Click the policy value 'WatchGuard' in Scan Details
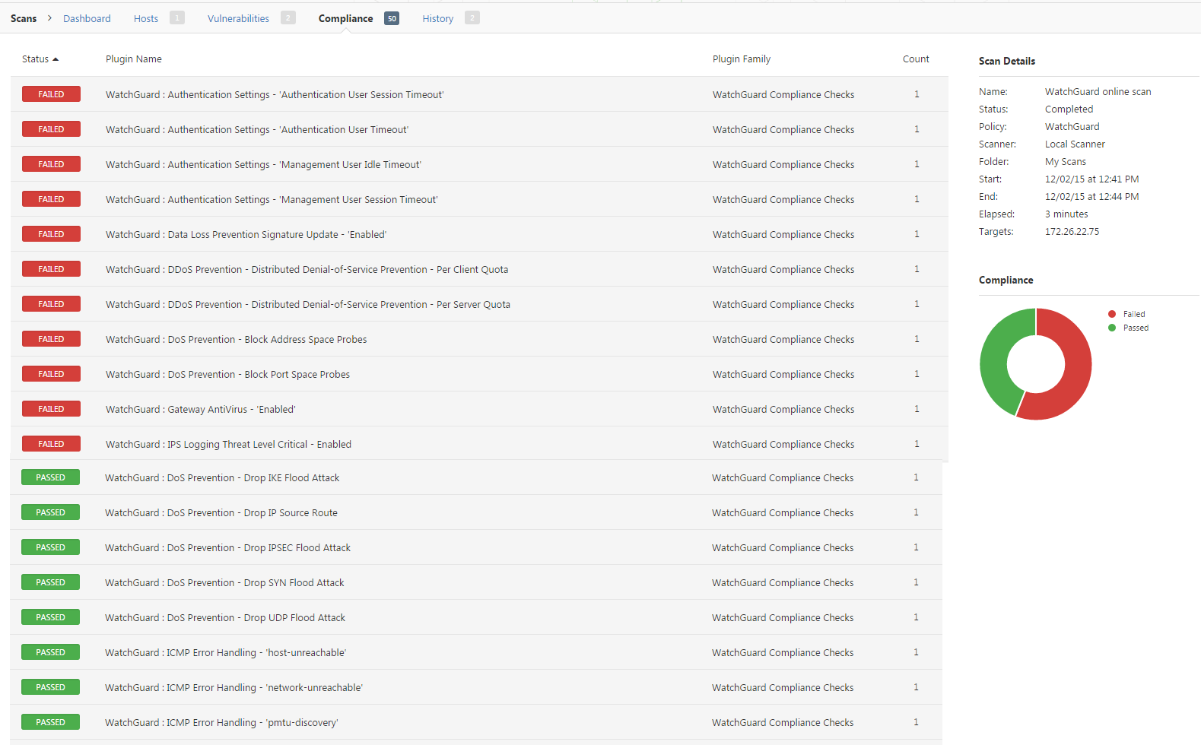Viewport: 1201px width, 745px height. coord(1072,126)
